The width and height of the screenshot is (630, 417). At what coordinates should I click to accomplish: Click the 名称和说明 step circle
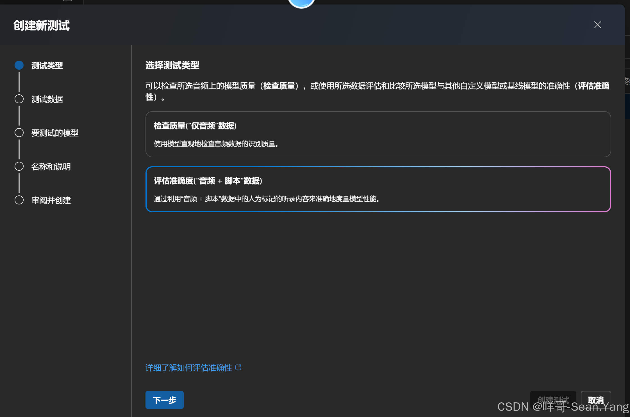[x=19, y=166]
